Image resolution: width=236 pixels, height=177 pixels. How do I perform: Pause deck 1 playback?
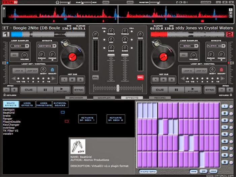pos(45,90)
